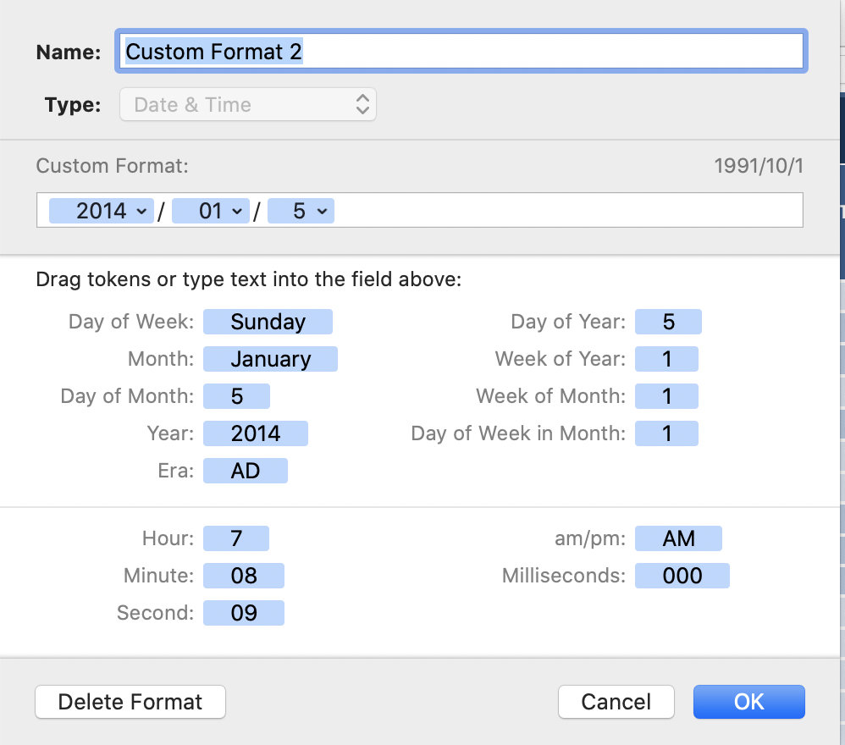Select the Week of Year token
Screen dimensions: 845x745
[x=666, y=359]
